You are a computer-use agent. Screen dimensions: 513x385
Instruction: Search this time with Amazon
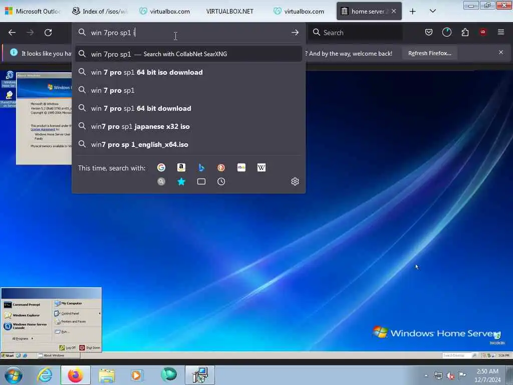coord(181,167)
